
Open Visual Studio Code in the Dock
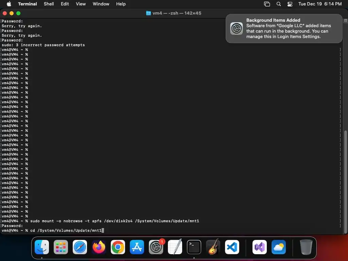click(x=232, y=247)
